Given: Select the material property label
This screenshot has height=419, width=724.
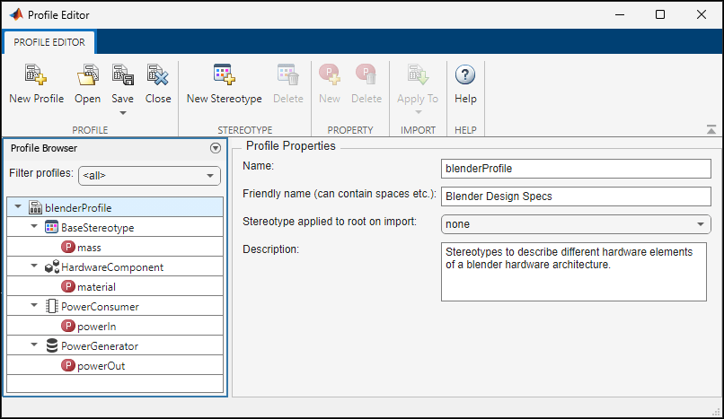Looking at the screenshot, I should pos(96,287).
